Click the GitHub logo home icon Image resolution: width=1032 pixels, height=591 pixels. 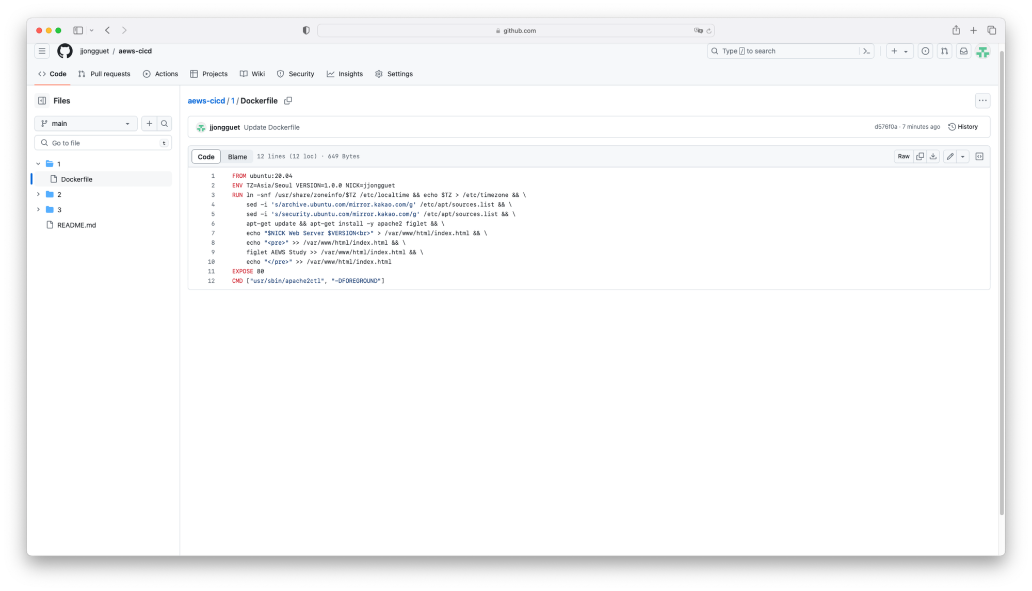(x=65, y=51)
